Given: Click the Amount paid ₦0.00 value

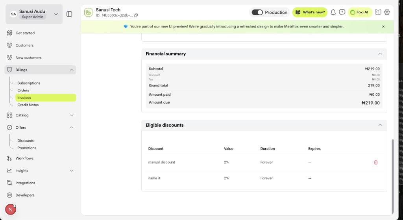Looking at the screenshot, I should click(x=374, y=94).
